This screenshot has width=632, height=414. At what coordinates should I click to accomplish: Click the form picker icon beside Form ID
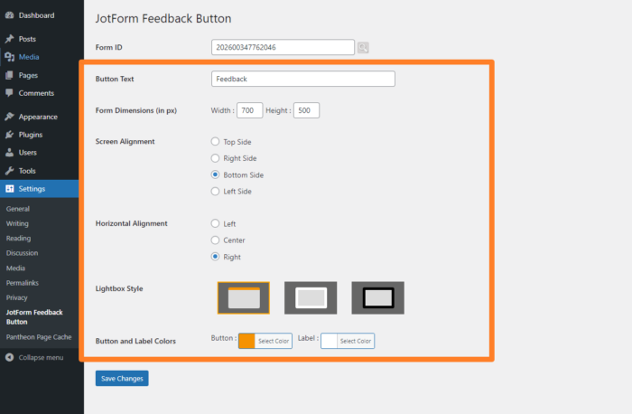(363, 48)
